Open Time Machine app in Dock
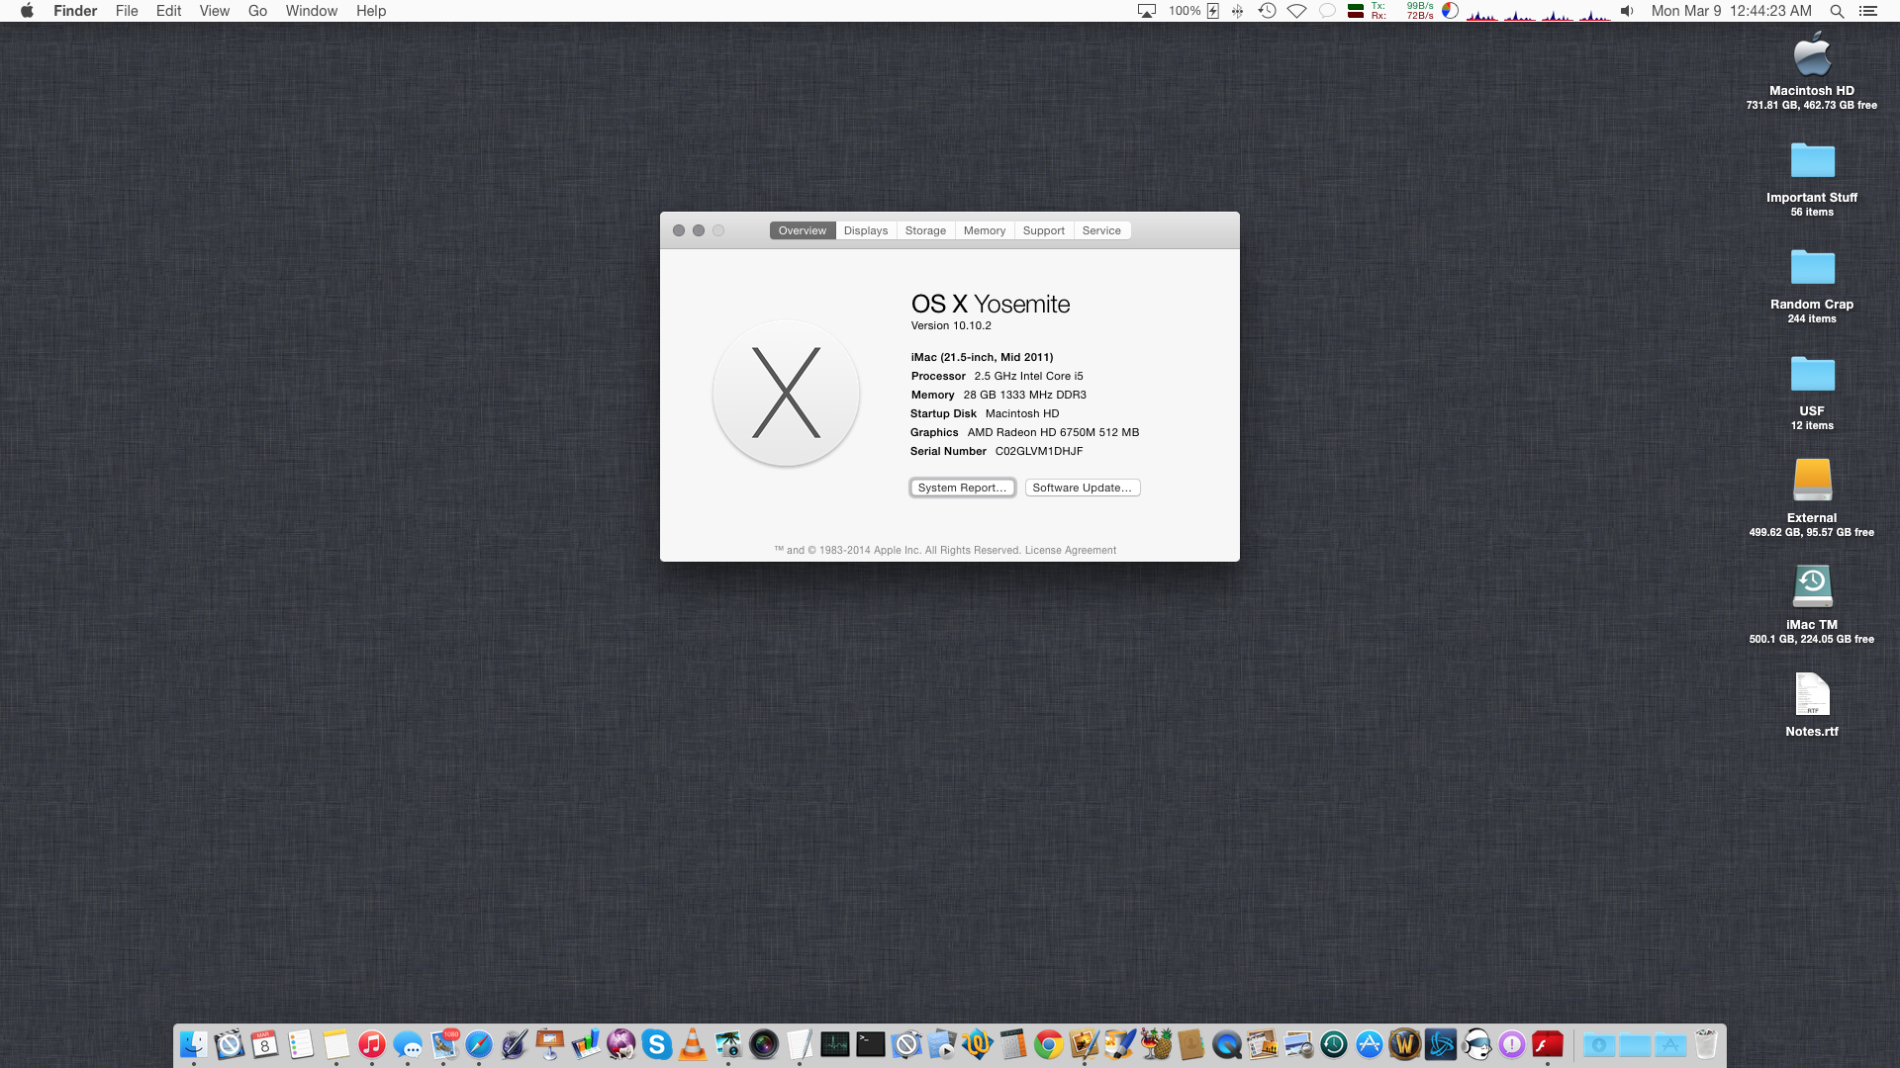This screenshot has width=1900, height=1068. click(x=1334, y=1044)
